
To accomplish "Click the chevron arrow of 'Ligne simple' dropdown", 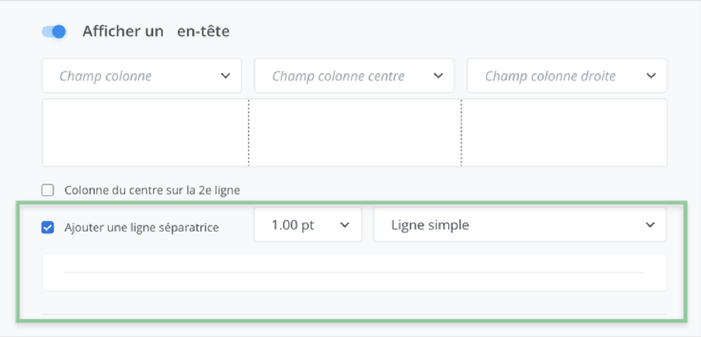I will coord(650,225).
